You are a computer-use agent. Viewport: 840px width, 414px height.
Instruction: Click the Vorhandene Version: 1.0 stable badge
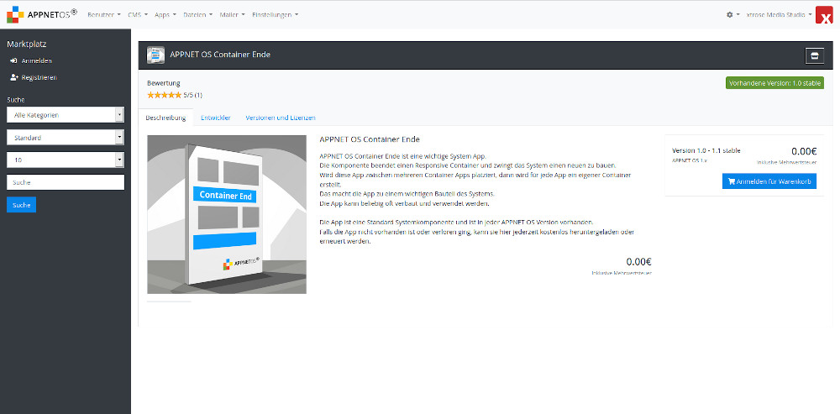pyautogui.click(x=774, y=83)
